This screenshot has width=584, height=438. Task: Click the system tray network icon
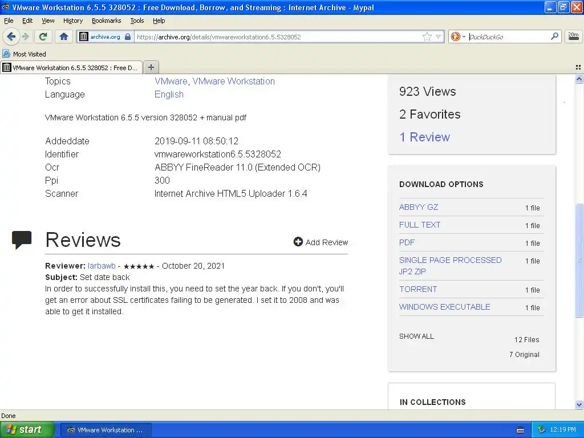(542, 430)
